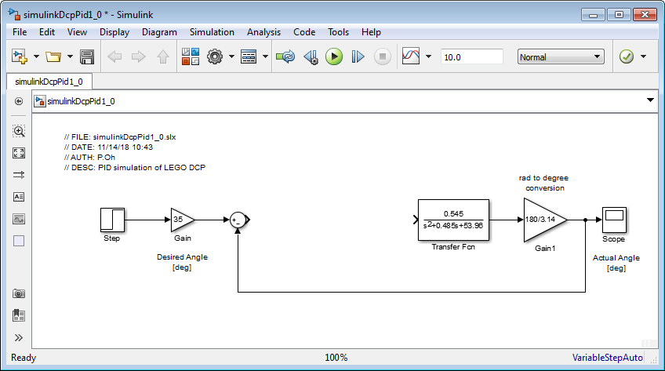Select the Gain1 block 180/3.14
The width and height of the screenshot is (665, 371).
545,220
